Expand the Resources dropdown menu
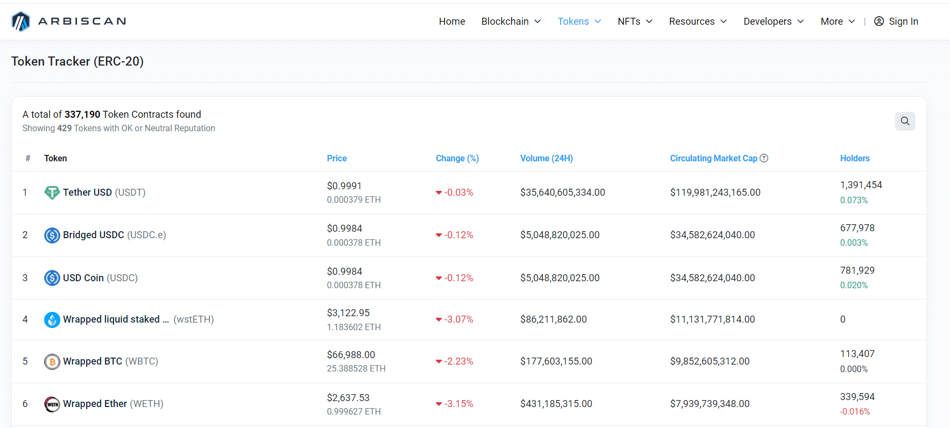 pos(698,22)
